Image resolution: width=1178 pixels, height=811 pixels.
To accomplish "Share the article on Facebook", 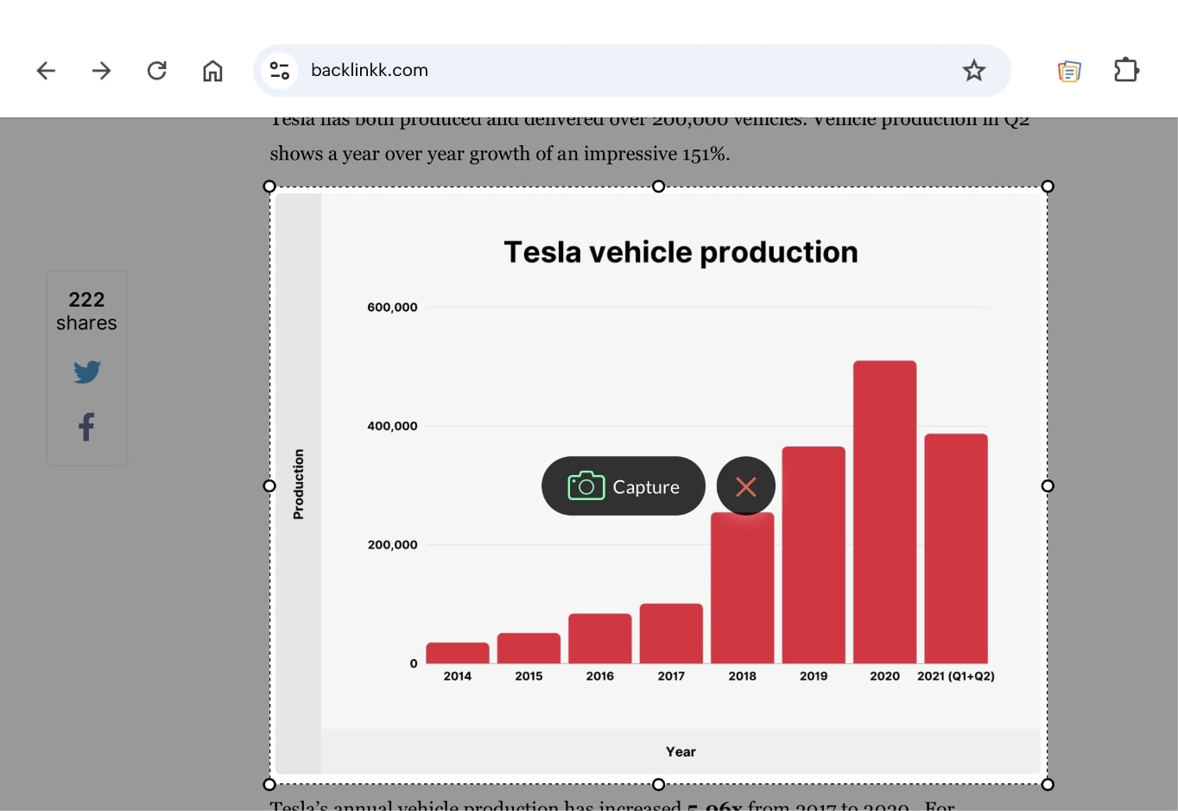I will pyautogui.click(x=86, y=427).
